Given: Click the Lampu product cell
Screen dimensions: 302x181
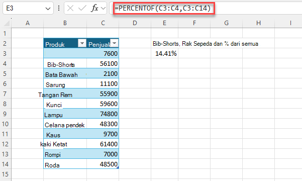Looking at the screenshot, I should click(x=65, y=114).
